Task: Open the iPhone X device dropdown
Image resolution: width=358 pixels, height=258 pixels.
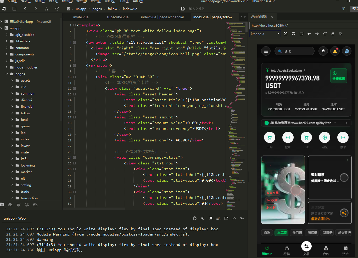Action: [265, 34]
